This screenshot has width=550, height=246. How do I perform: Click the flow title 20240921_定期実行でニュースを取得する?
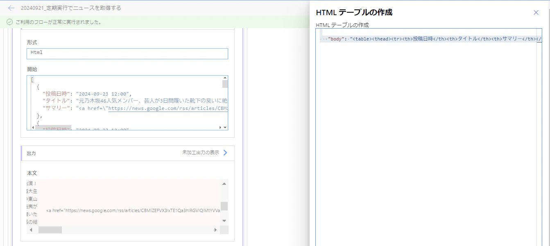click(x=71, y=8)
